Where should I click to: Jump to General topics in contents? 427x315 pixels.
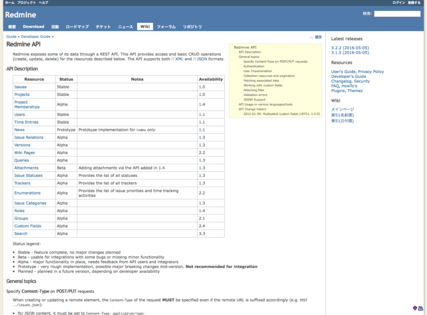tap(249, 57)
